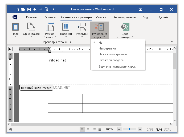Click the zoom in plus button
The width and height of the screenshot is (184, 137).
click(140, 129)
